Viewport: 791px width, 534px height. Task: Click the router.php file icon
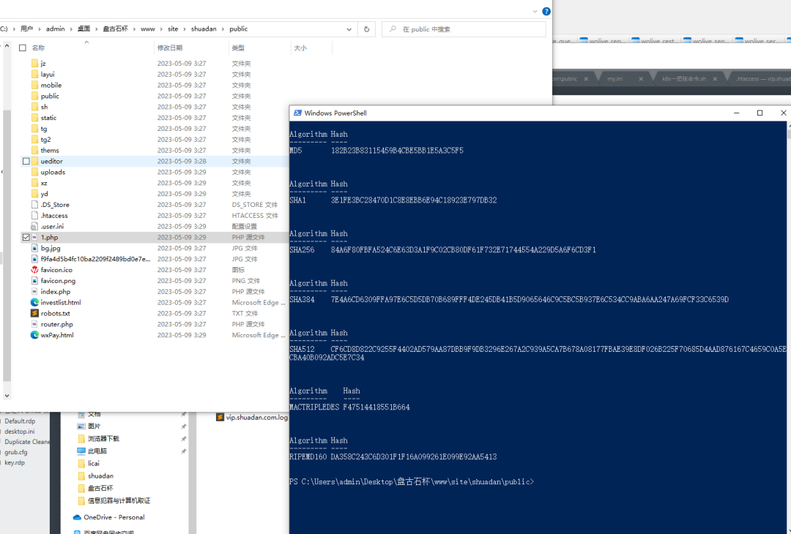[35, 325]
